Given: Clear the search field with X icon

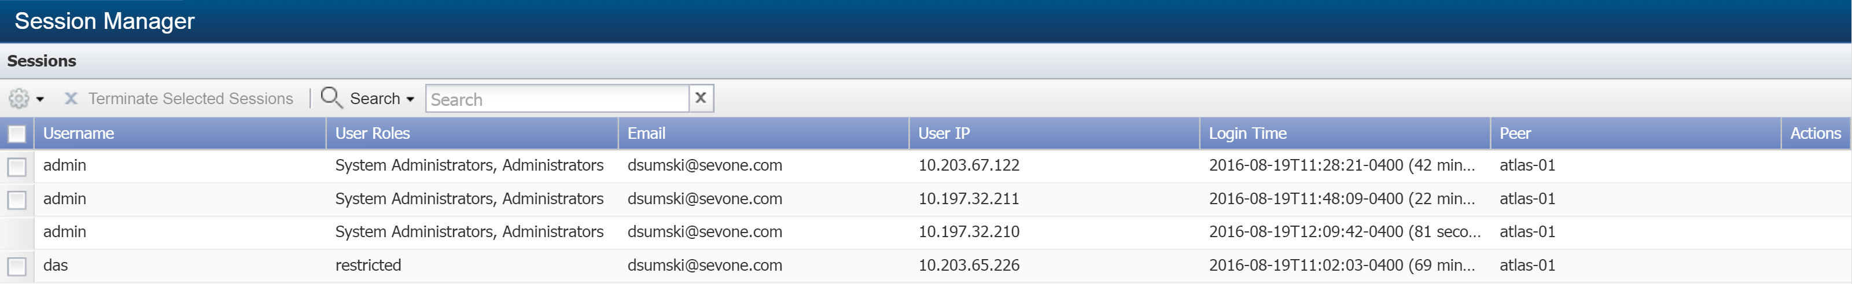Looking at the screenshot, I should pos(701,98).
